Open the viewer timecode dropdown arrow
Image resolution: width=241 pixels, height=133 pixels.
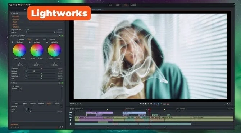(x=81, y=104)
